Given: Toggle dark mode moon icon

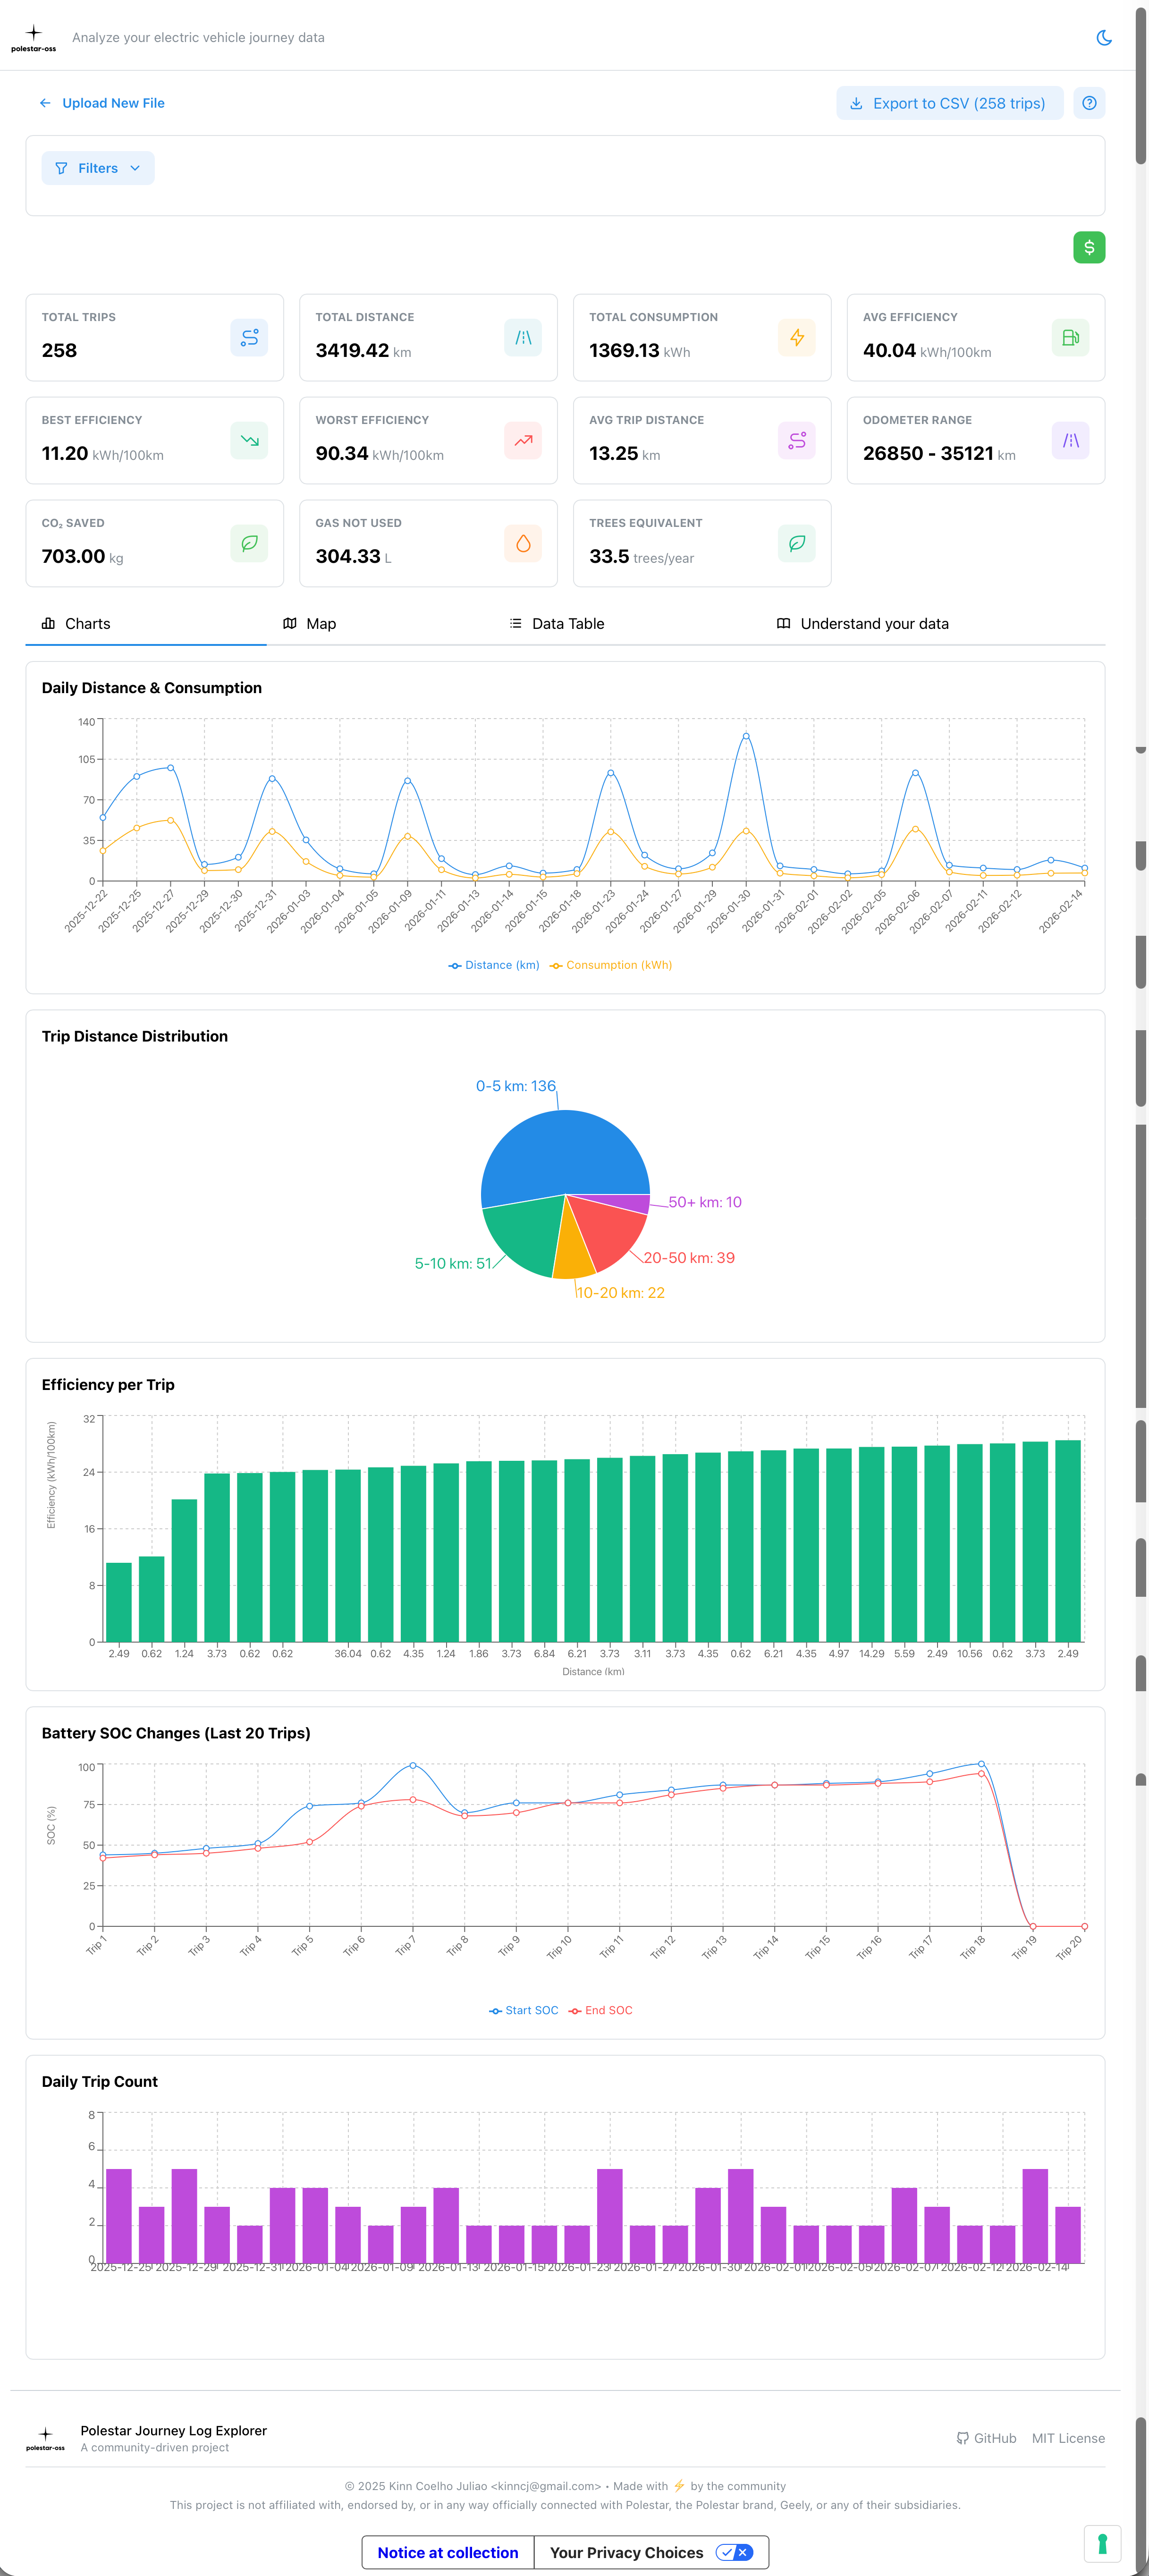Looking at the screenshot, I should (x=1103, y=38).
